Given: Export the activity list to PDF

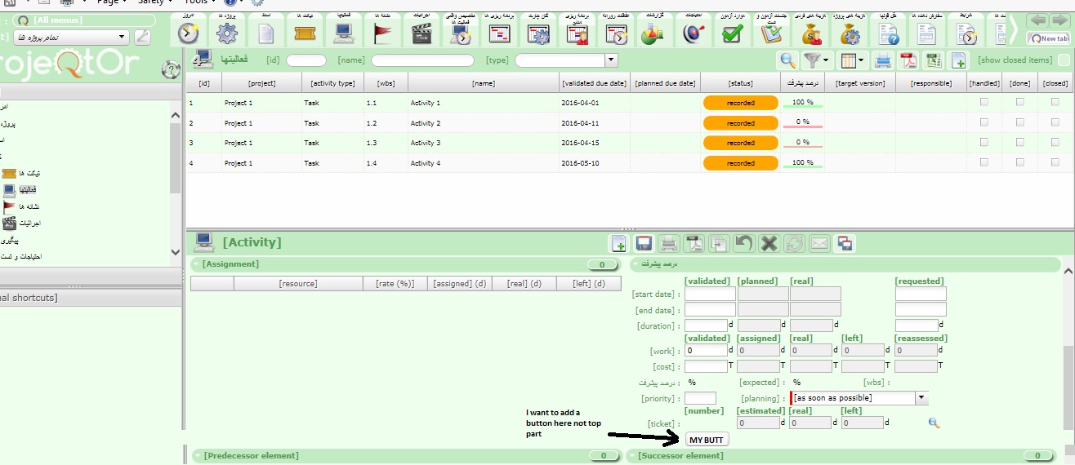Looking at the screenshot, I should point(908,60).
